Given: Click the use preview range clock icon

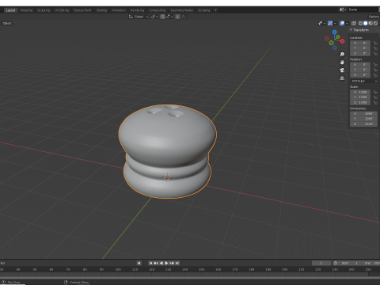Looking at the screenshot, I should 335,263.
